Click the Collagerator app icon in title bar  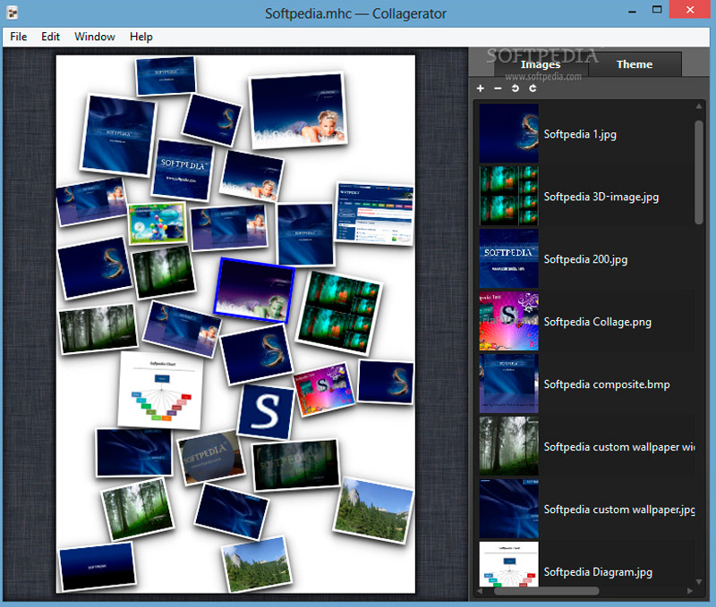(13, 13)
